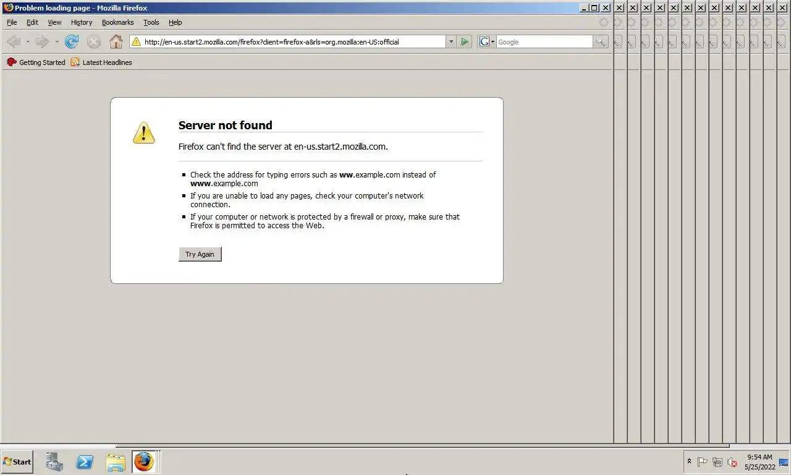
Task: Click the Stop loading button
Action: 94,41
